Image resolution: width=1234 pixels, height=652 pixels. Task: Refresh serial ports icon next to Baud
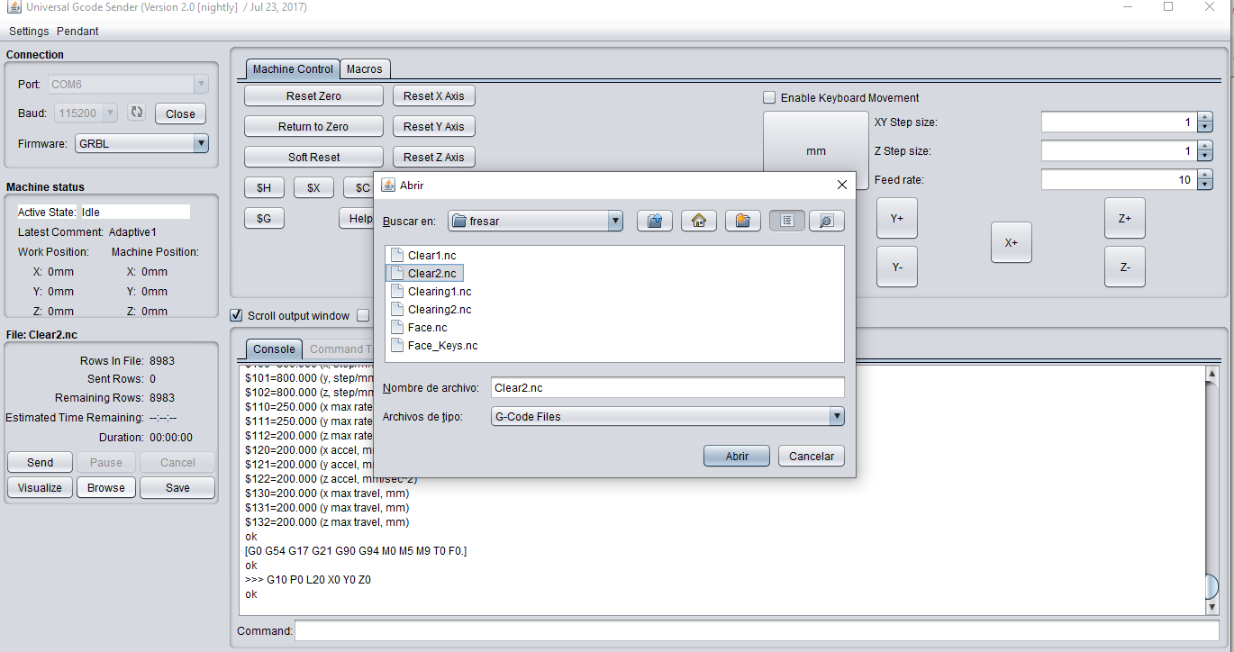click(x=137, y=113)
